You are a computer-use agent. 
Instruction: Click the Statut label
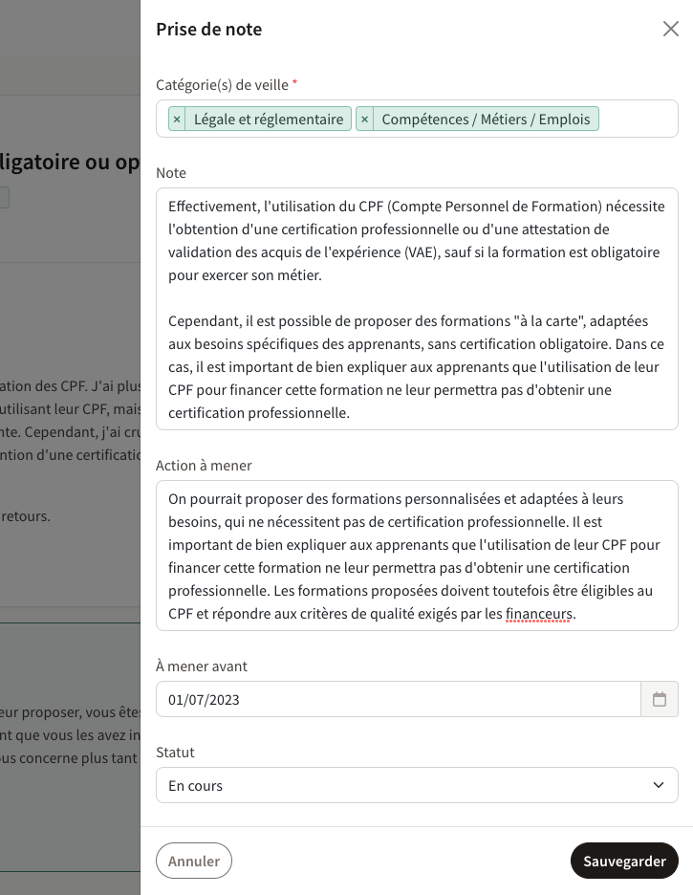point(175,753)
